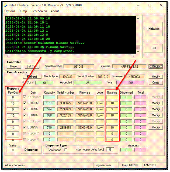Open the Dump menu
This screenshot has height=172, width=170.
coord(23,11)
